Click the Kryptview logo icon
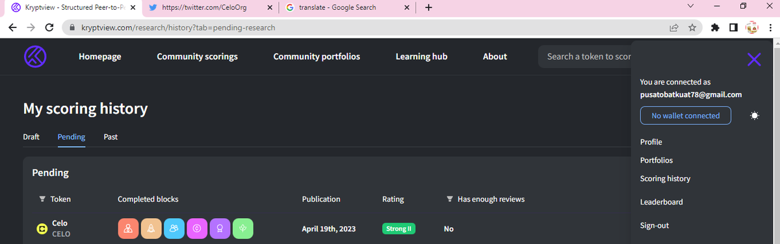780x244 pixels. [x=34, y=56]
